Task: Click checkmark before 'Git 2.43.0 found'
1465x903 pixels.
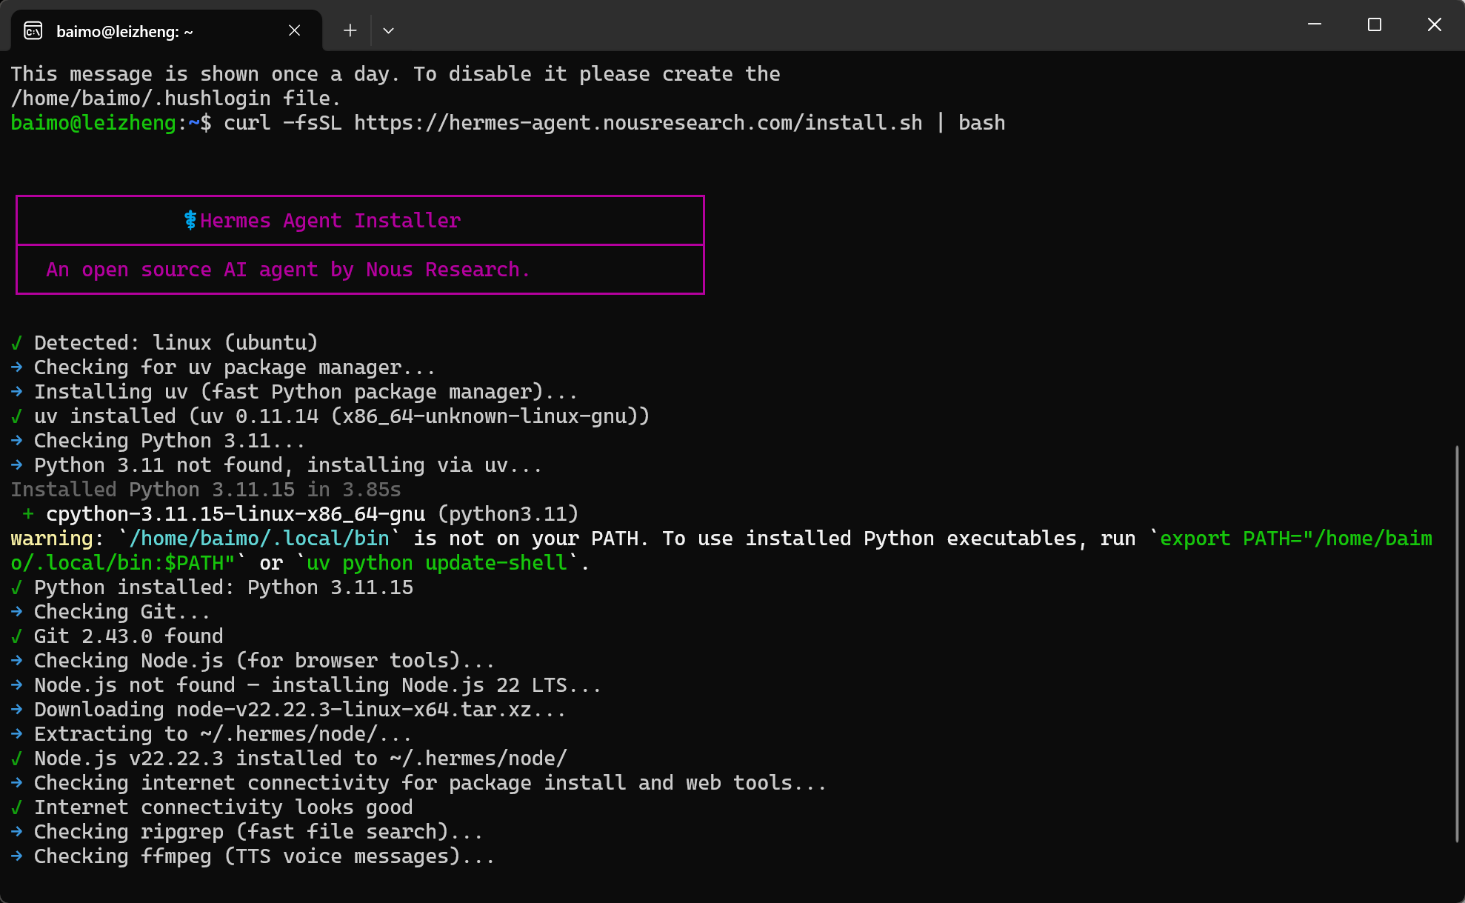Action: coord(17,636)
